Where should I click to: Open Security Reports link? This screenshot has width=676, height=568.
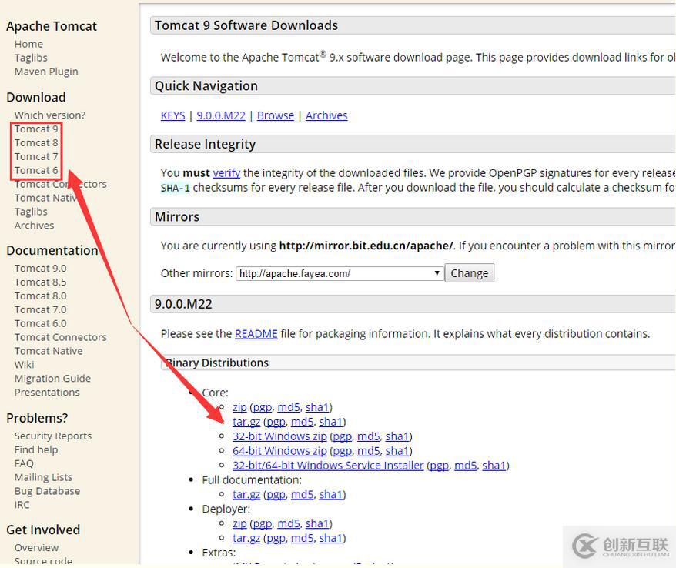click(53, 436)
